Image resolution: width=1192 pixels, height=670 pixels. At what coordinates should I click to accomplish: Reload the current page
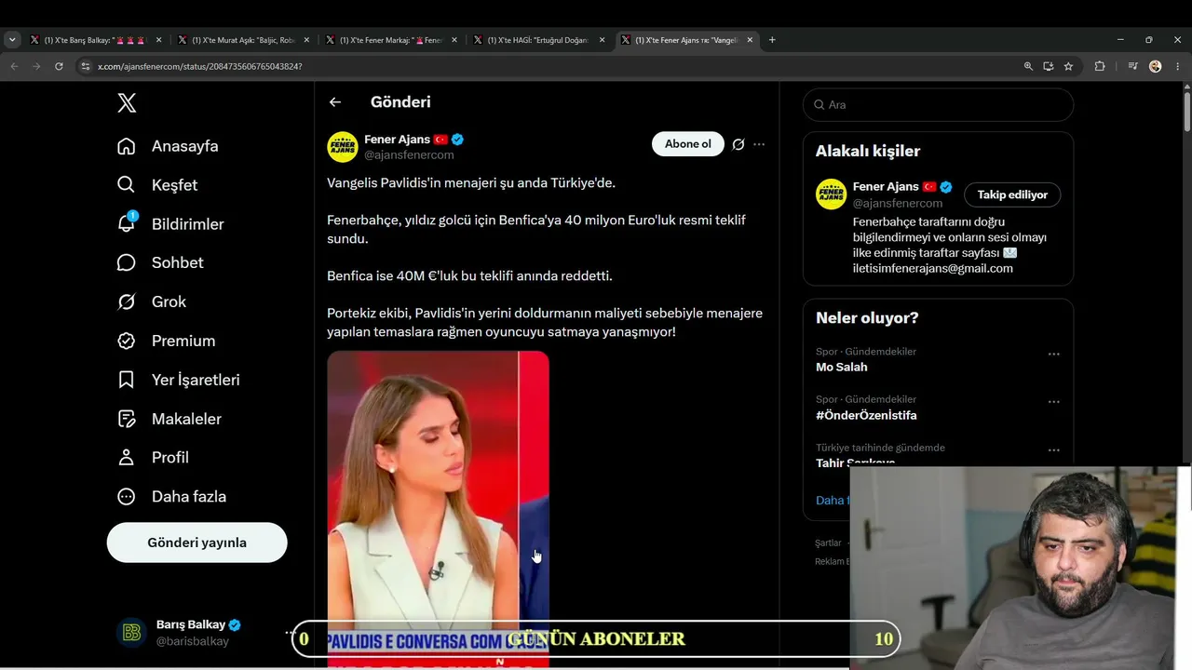pos(59,66)
